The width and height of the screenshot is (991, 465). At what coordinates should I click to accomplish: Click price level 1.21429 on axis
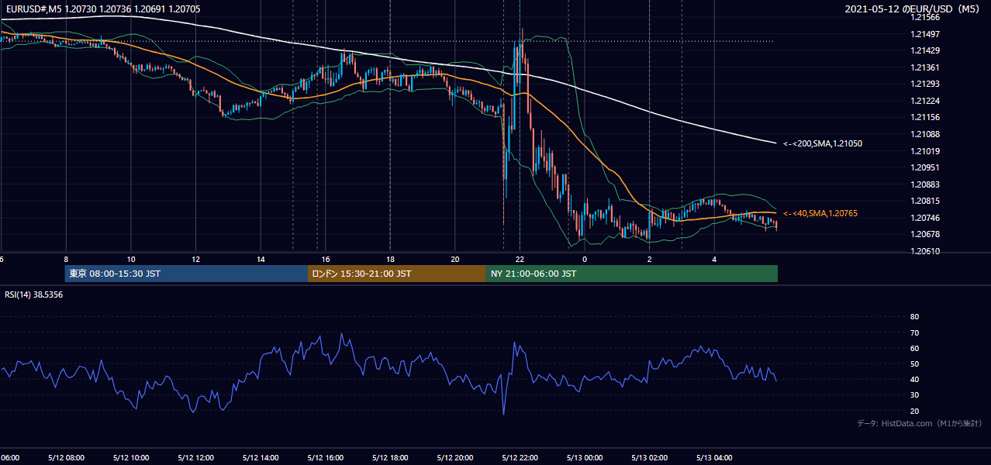pos(924,50)
